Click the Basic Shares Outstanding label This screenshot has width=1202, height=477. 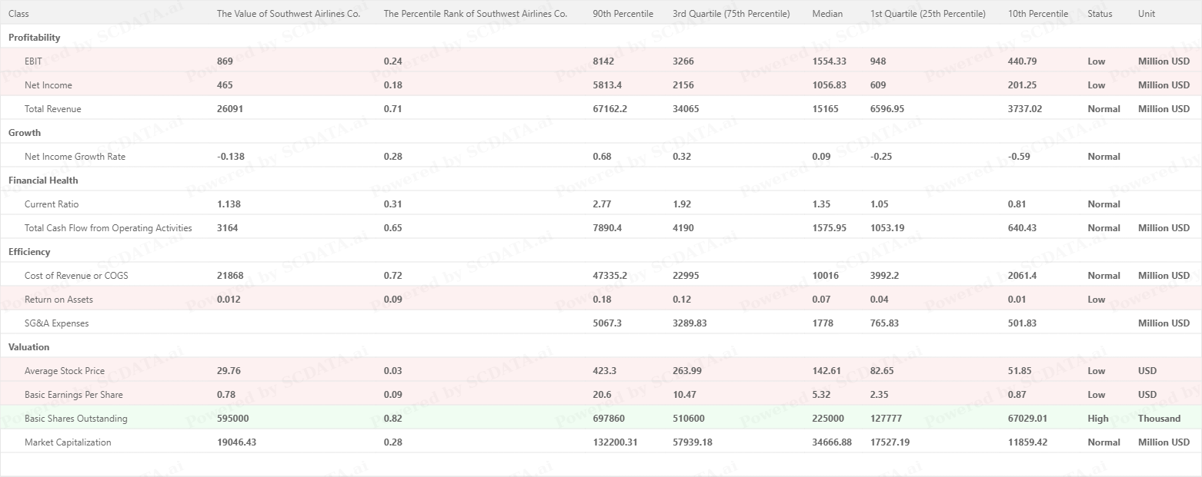click(76, 419)
